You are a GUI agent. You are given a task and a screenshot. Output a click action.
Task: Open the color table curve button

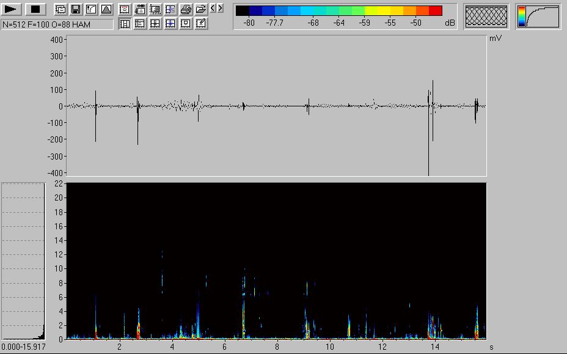click(x=538, y=17)
